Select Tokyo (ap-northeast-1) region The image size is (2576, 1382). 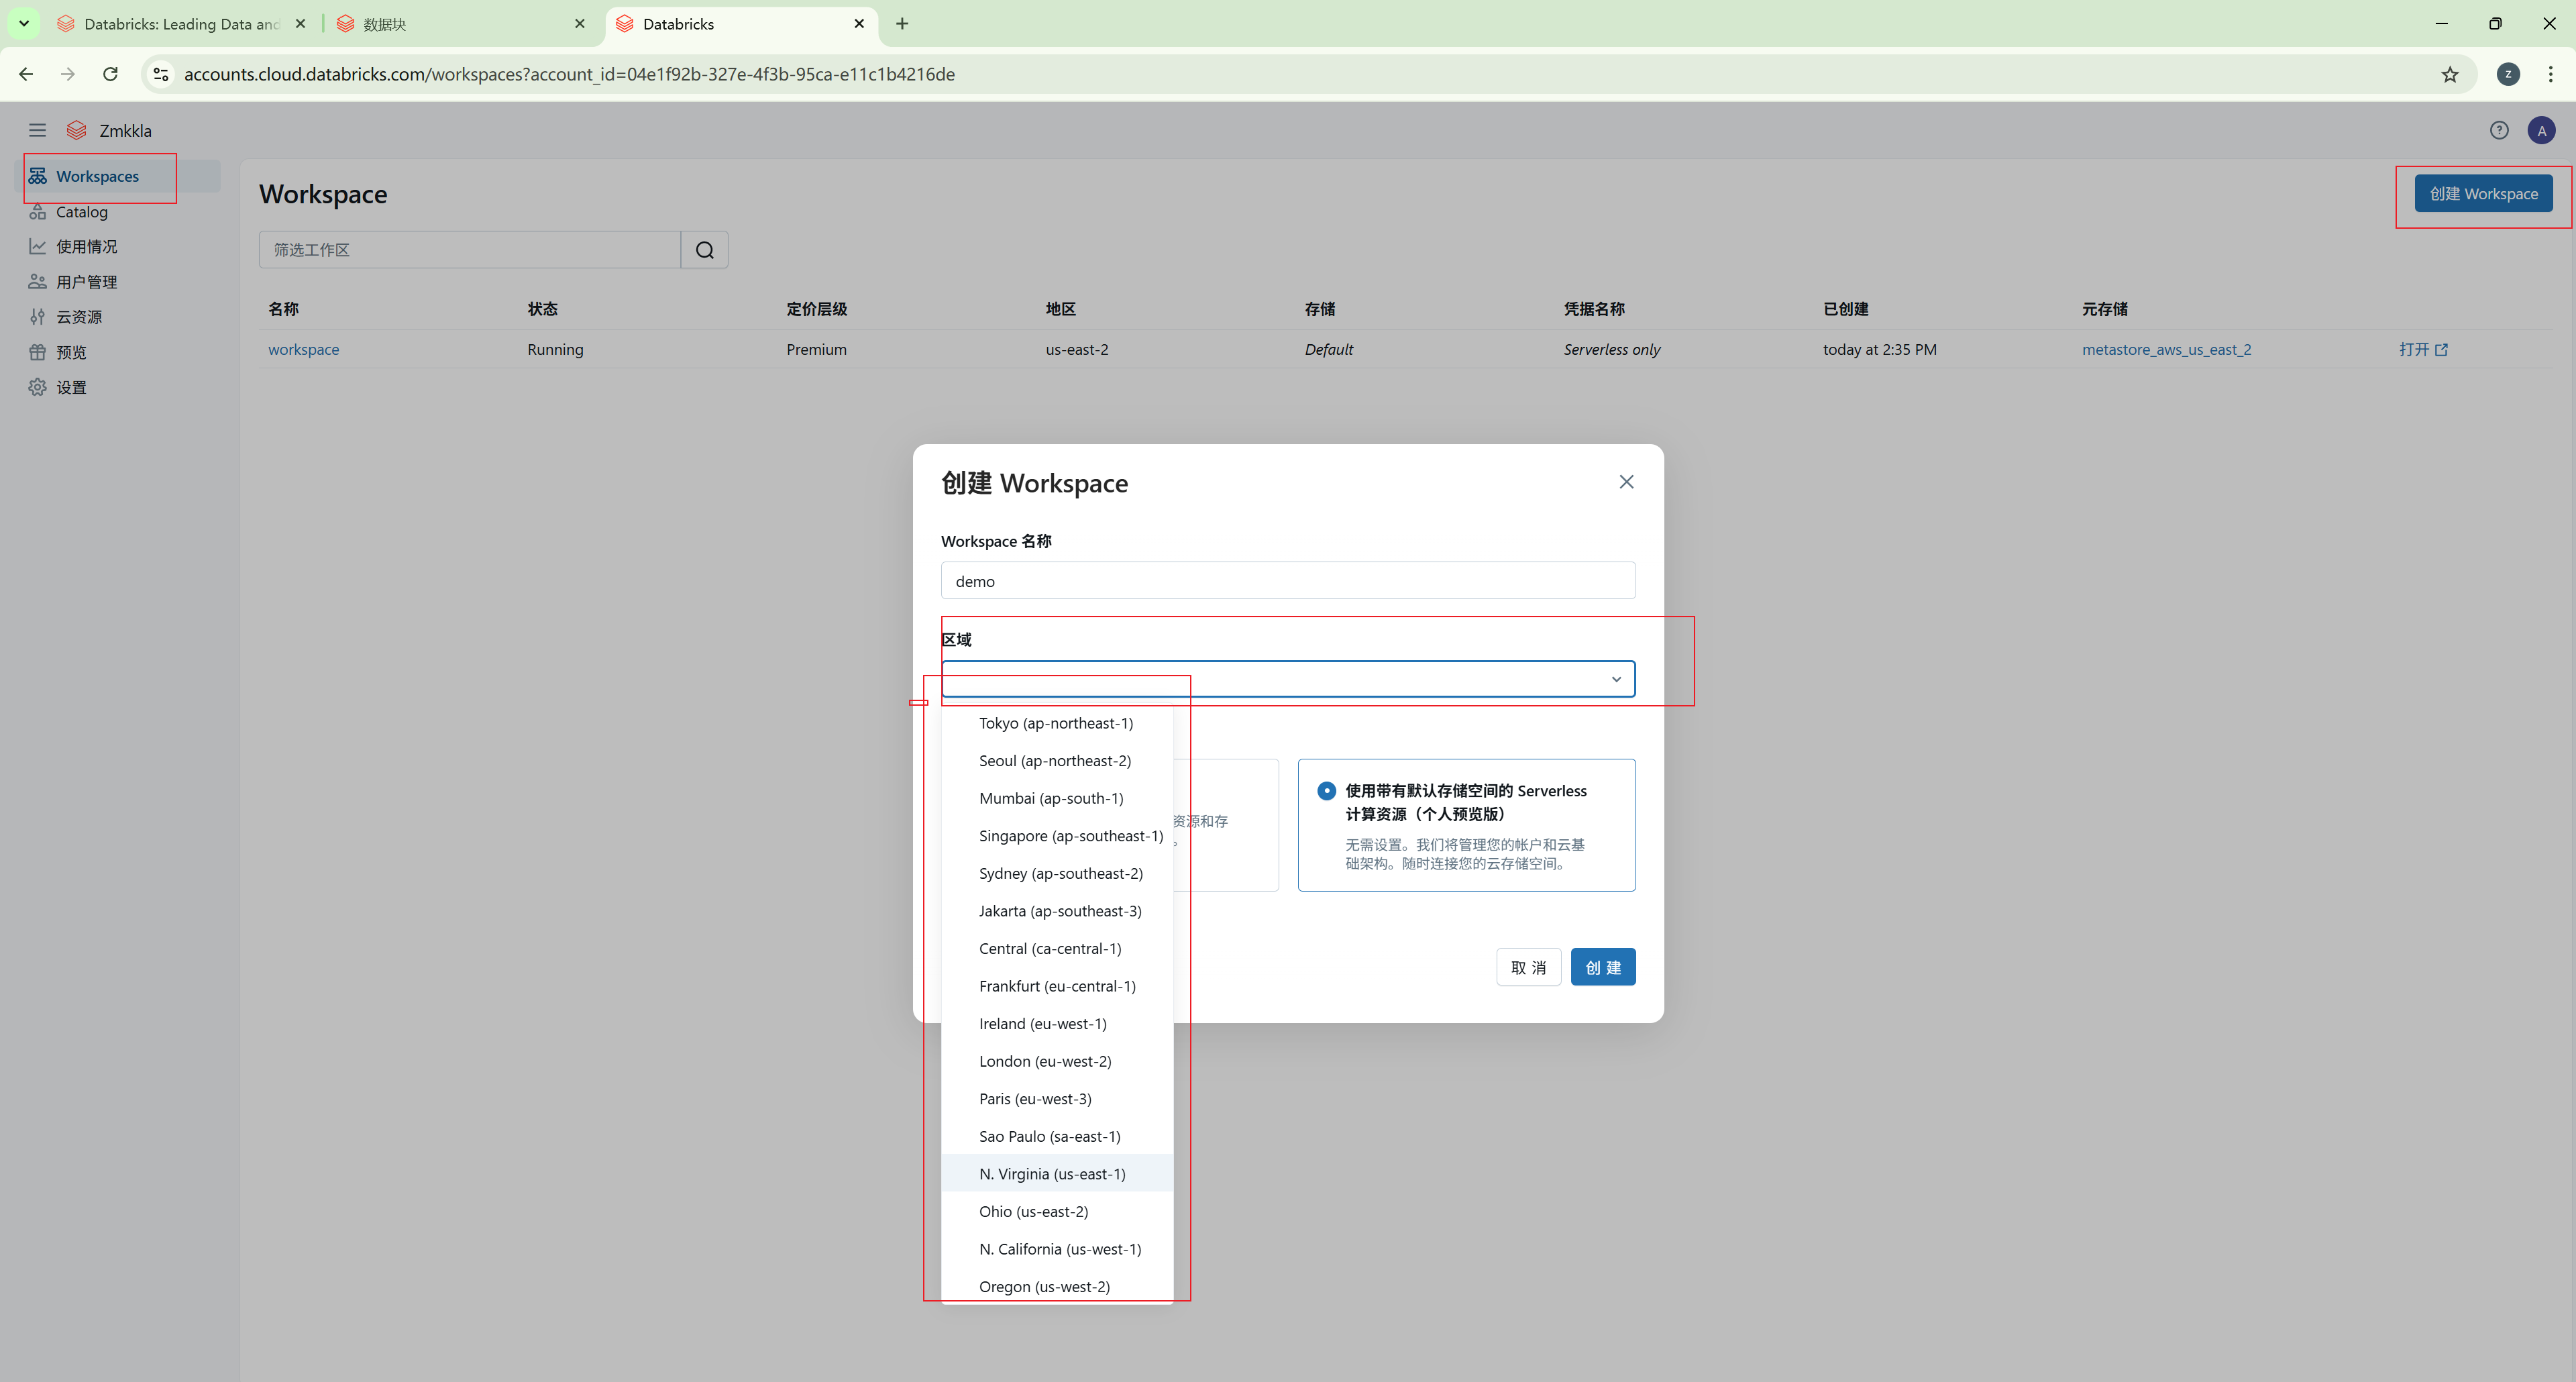[1057, 723]
